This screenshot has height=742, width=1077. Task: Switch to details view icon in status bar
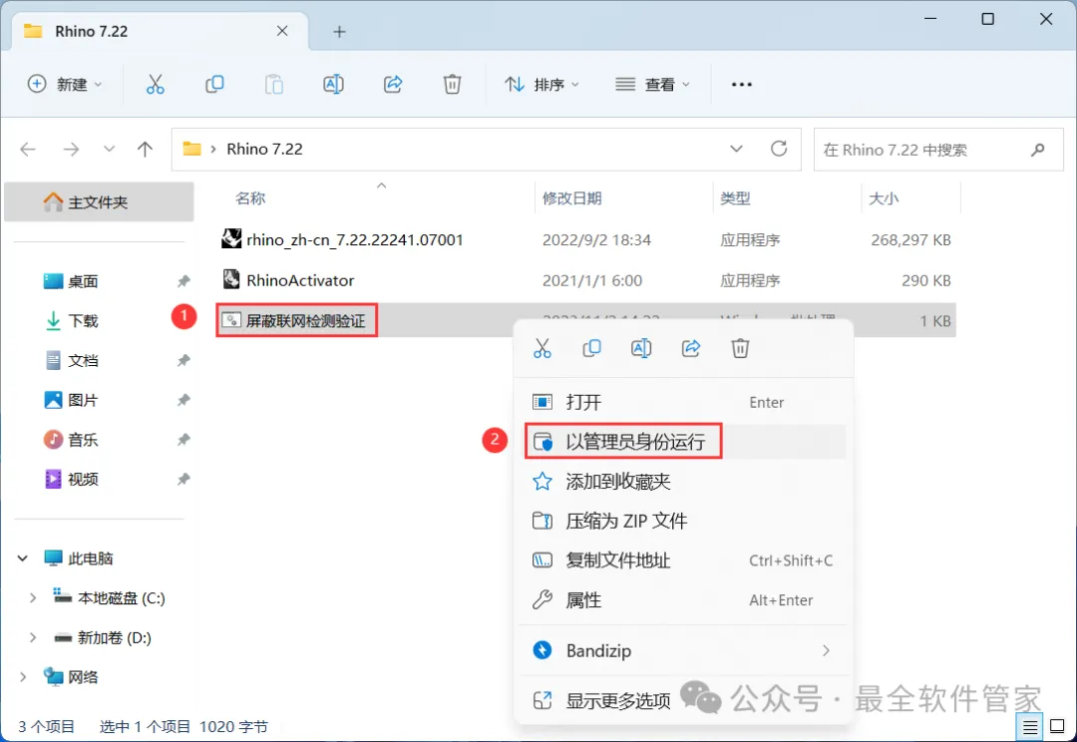point(1030,727)
